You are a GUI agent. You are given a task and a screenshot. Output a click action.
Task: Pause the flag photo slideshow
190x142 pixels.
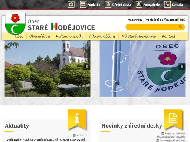(x=182, y=67)
